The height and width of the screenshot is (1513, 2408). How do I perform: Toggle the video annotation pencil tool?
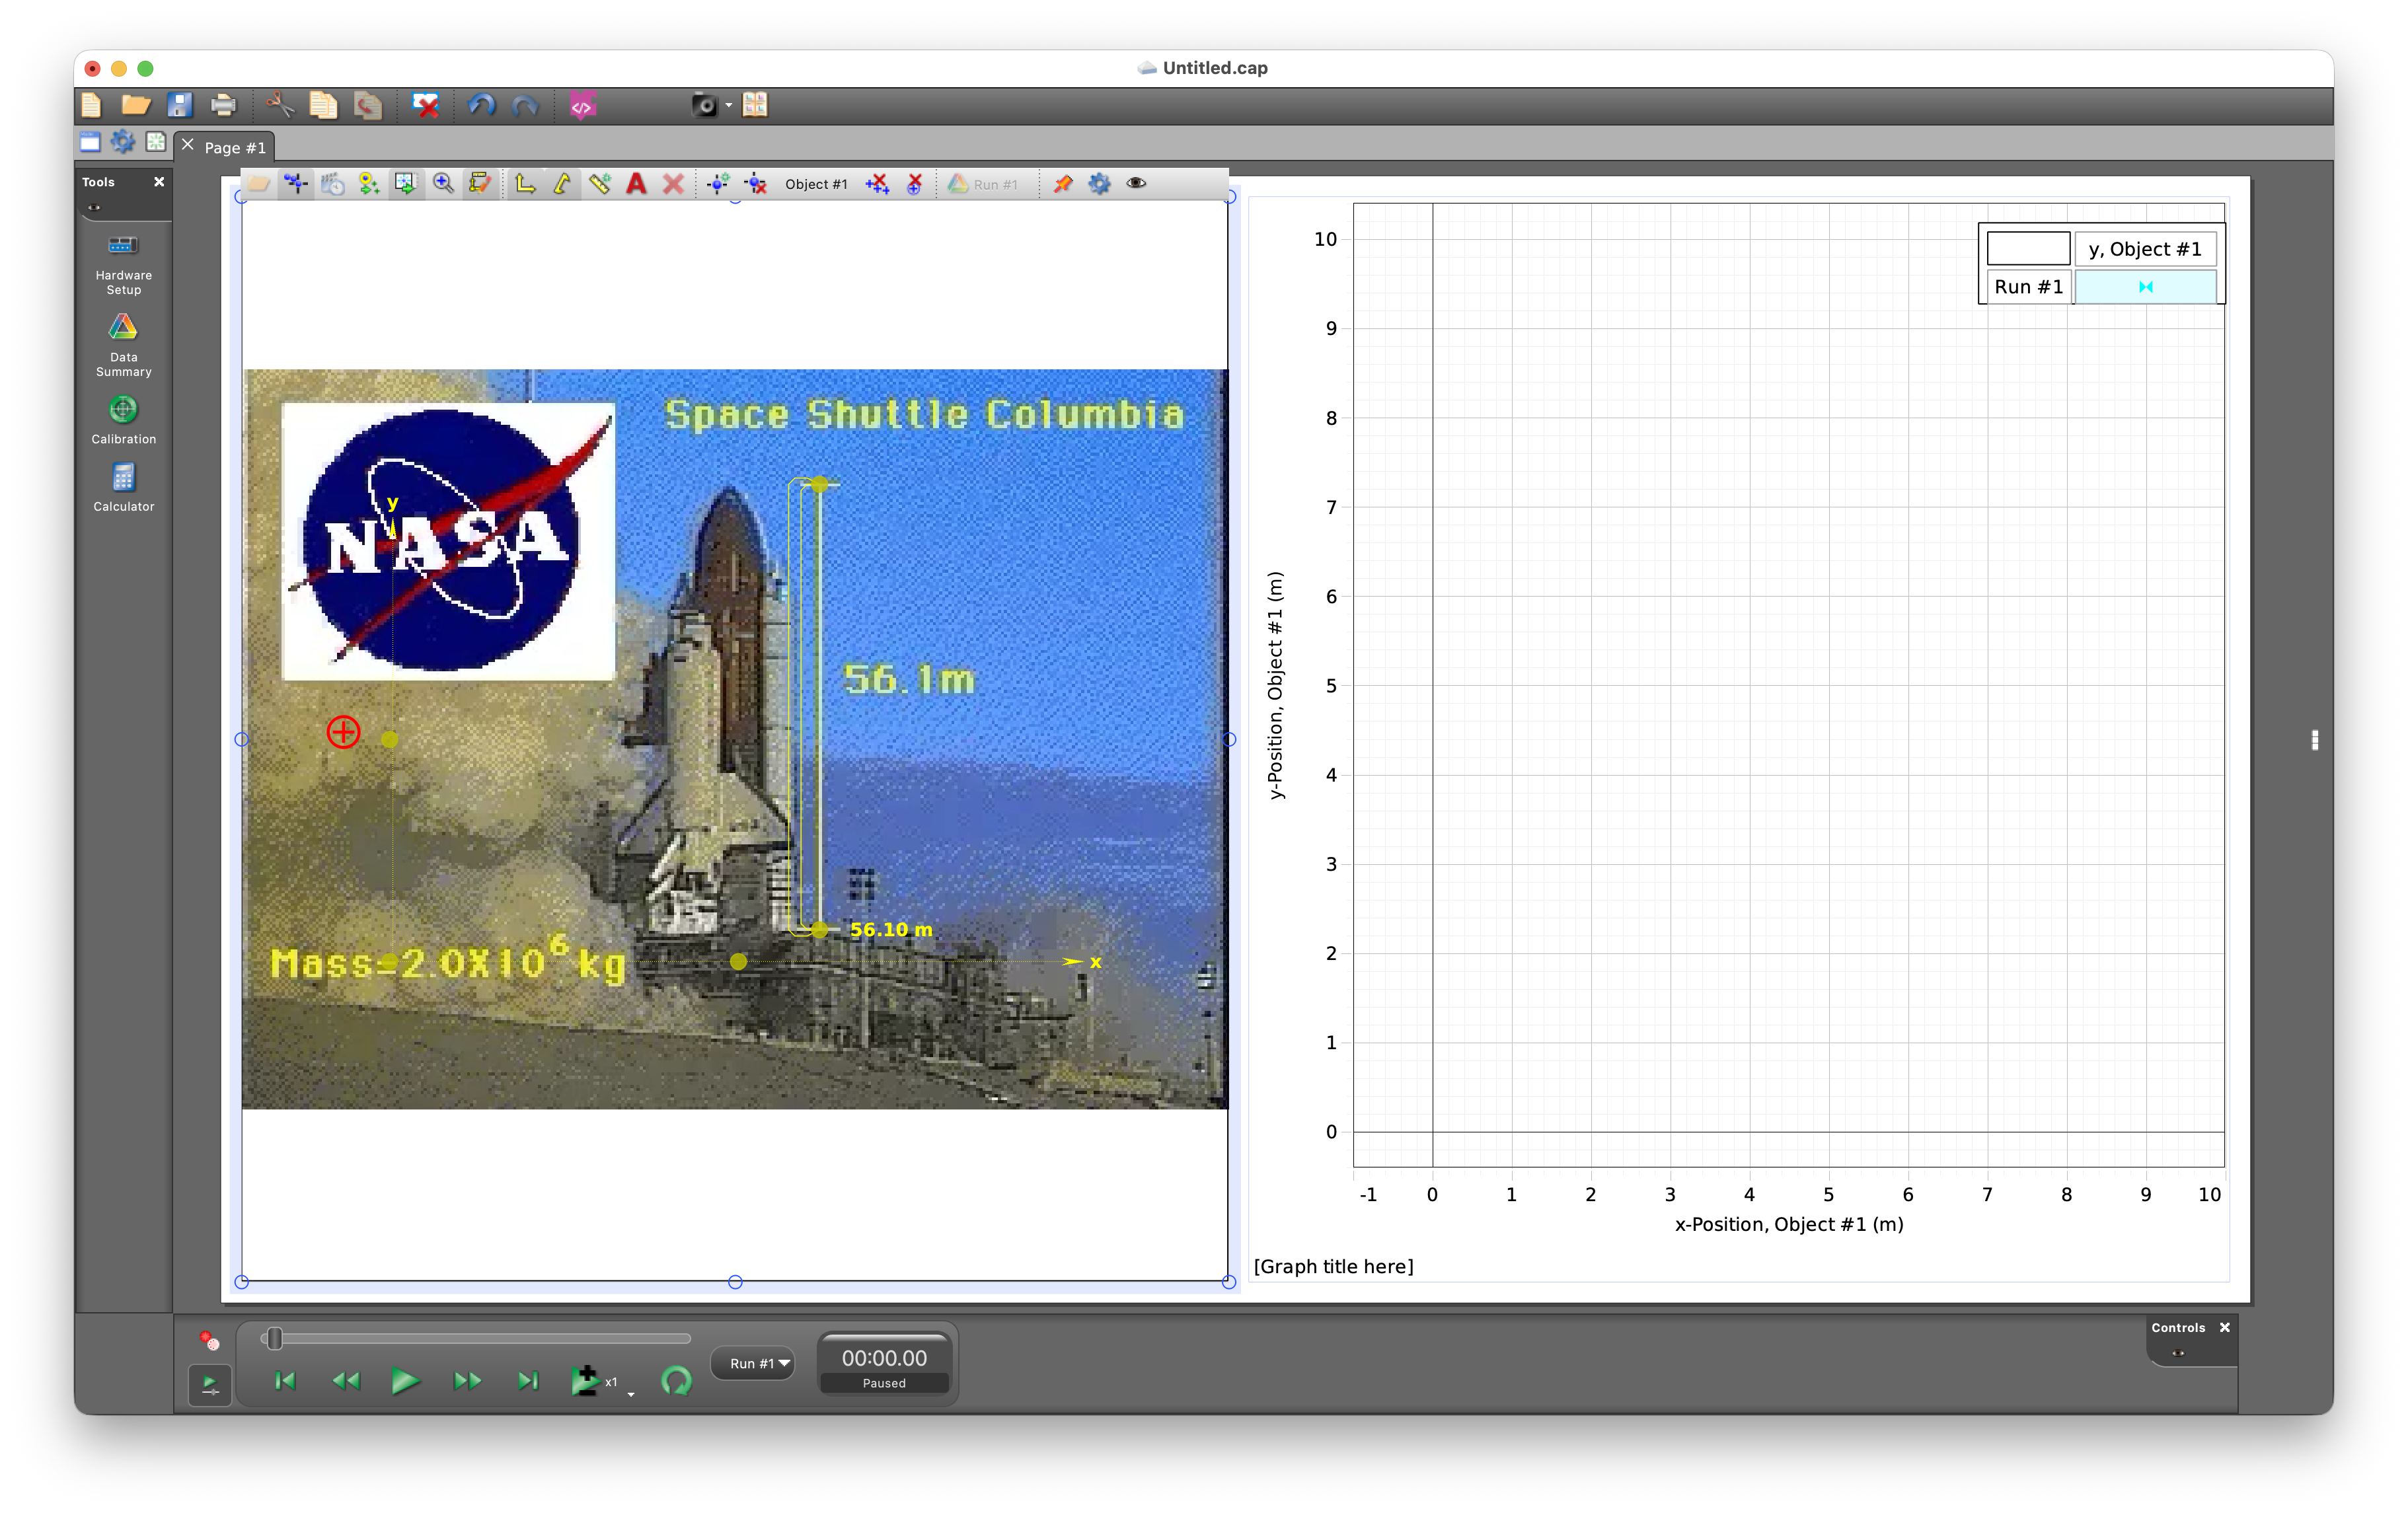[x=480, y=183]
